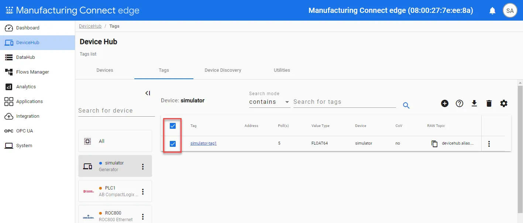Click the Value Type column header
This screenshot has width=523, height=223.
click(320, 126)
